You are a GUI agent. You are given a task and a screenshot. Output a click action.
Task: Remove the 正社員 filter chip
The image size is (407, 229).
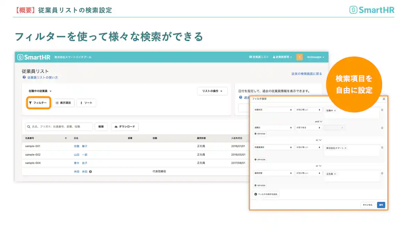click(335, 174)
